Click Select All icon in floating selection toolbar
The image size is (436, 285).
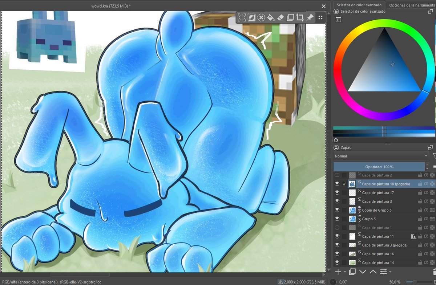pos(242,17)
